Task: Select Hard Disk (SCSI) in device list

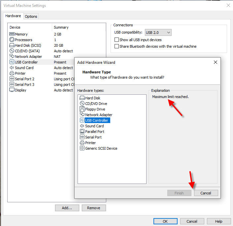Action: pyautogui.click(x=28, y=45)
